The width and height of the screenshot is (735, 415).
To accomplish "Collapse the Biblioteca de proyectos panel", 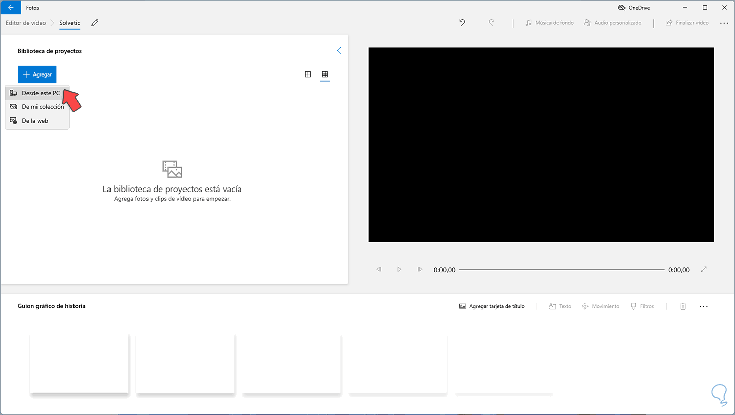I will [x=339, y=51].
